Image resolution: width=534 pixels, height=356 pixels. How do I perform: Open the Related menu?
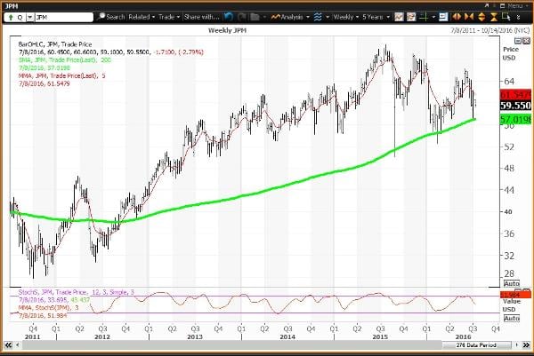(142, 17)
